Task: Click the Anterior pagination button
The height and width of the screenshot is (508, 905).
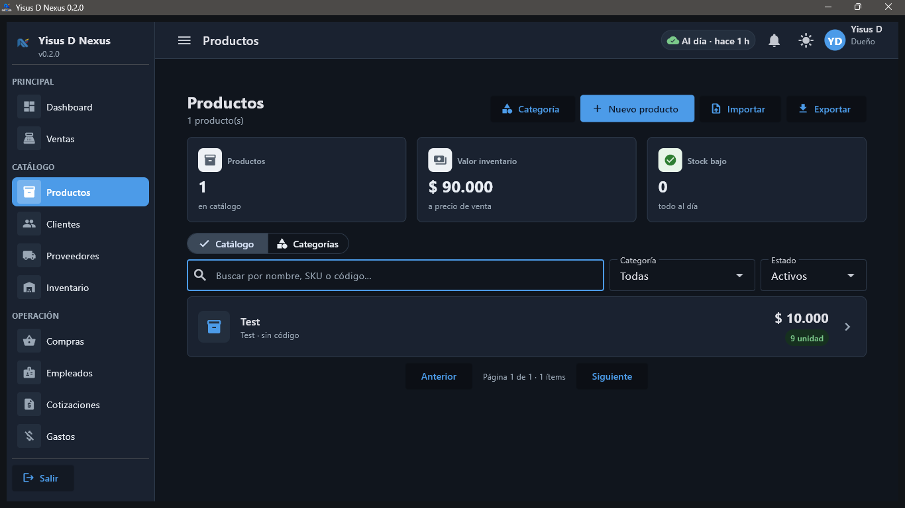Action: point(439,376)
